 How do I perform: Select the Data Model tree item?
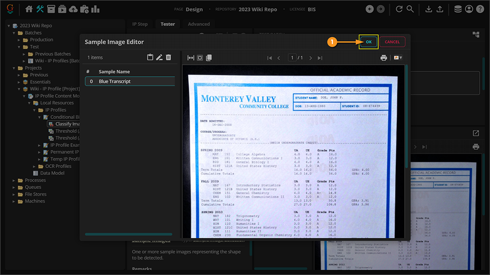pos(52,173)
